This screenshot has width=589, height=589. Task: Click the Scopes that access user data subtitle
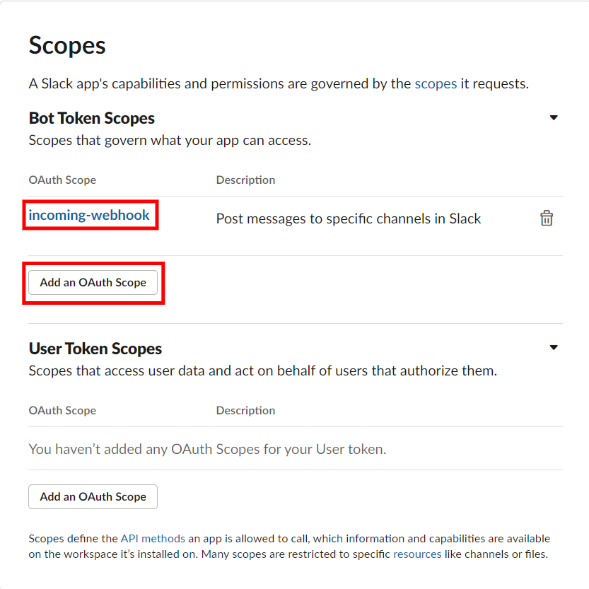coord(263,371)
